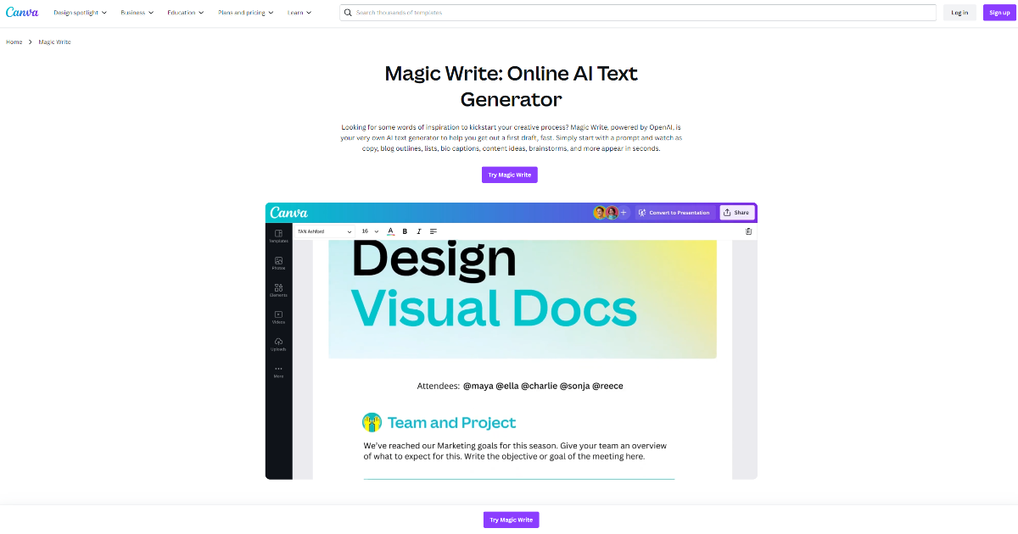Click the copy style icon at toolbar right

tap(747, 231)
